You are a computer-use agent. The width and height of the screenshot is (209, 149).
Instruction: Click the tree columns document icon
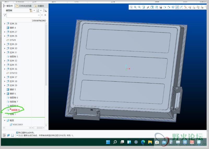point(38,10)
